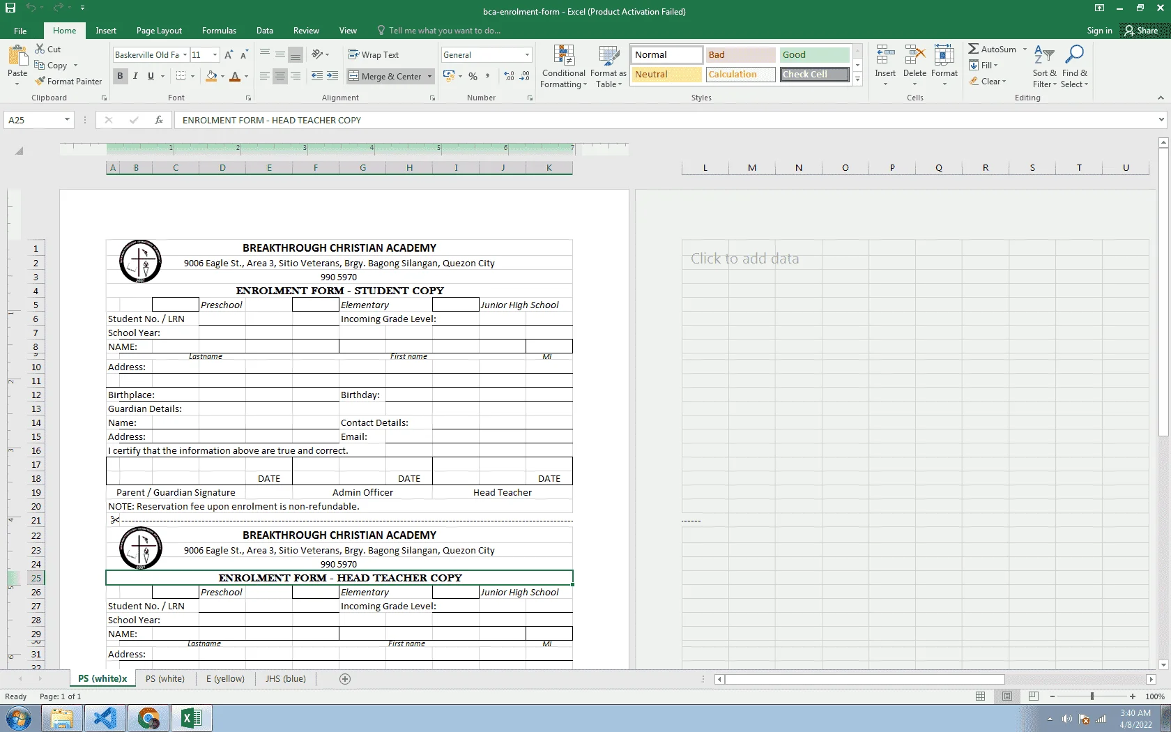Screen dimensions: 1171x732
Task: Expand the Merge & Center dropdown arrow
Action: point(429,76)
